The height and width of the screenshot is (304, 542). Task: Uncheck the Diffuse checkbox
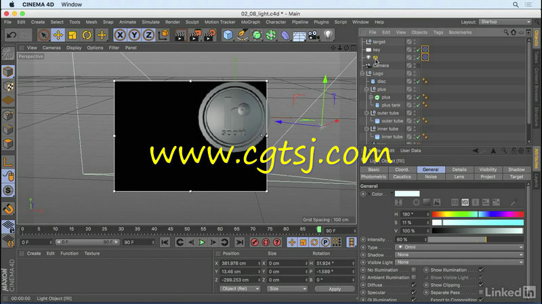(x=414, y=285)
